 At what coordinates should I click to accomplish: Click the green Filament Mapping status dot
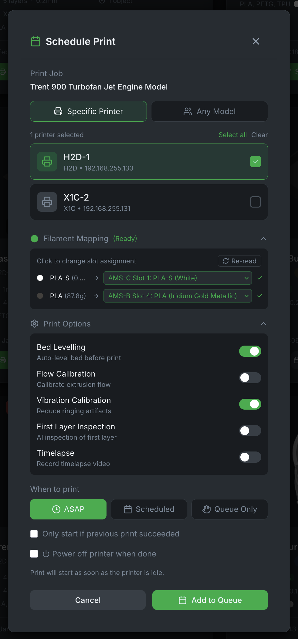35,239
